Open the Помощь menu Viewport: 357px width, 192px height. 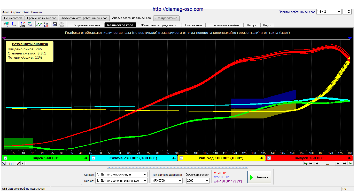tap(36, 12)
